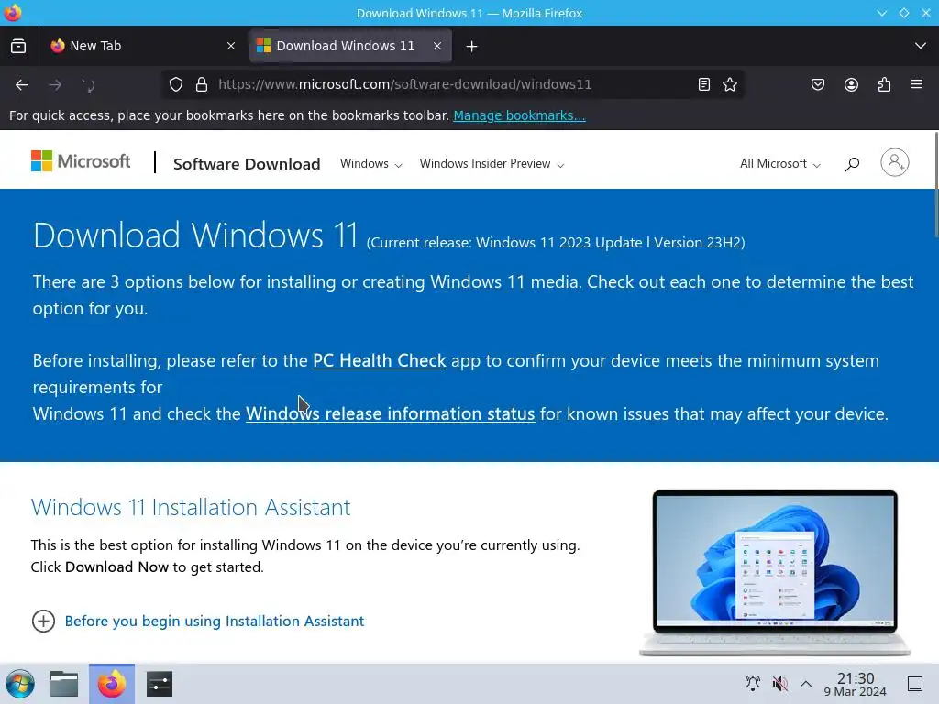Open the clock showing 21:30
This screenshot has height=704, width=939.
pyautogui.click(x=856, y=684)
